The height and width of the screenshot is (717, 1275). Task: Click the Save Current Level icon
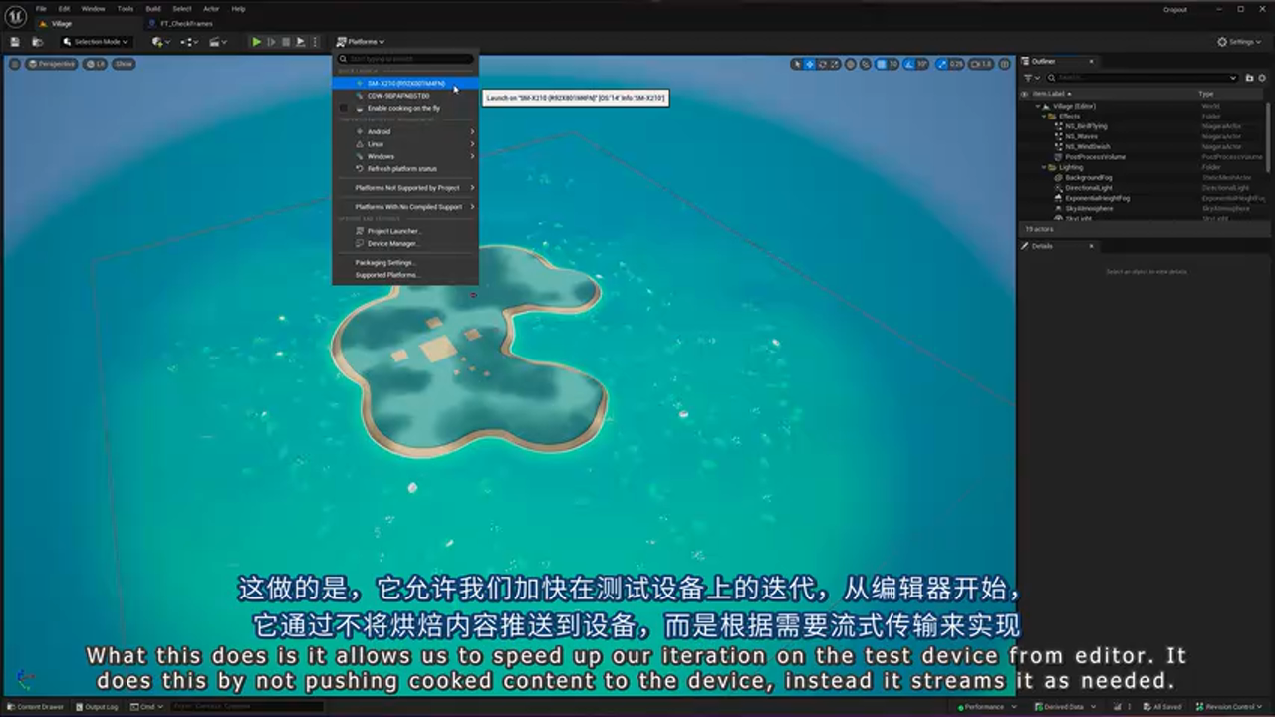click(13, 41)
